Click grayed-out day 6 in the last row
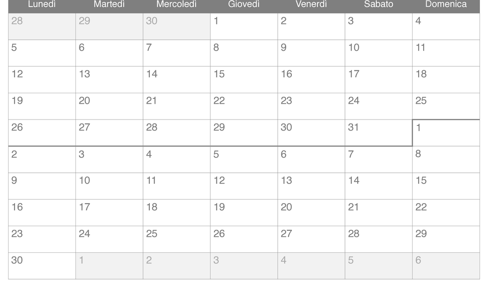Image resolution: width=488 pixels, height=281 pixels. (446, 266)
